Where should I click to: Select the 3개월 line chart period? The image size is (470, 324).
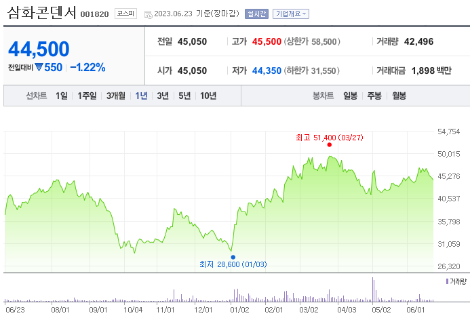click(x=116, y=96)
